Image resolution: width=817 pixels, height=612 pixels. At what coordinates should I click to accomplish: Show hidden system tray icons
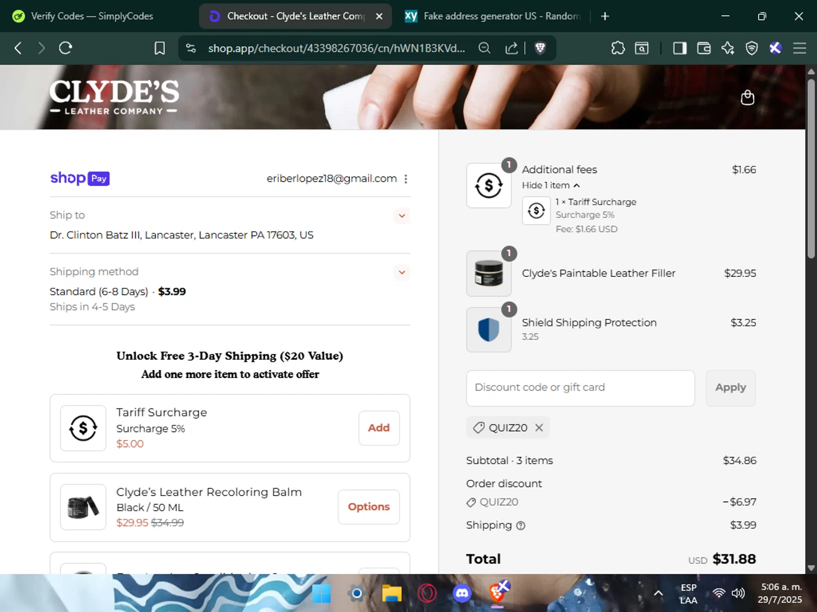[x=659, y=593]
